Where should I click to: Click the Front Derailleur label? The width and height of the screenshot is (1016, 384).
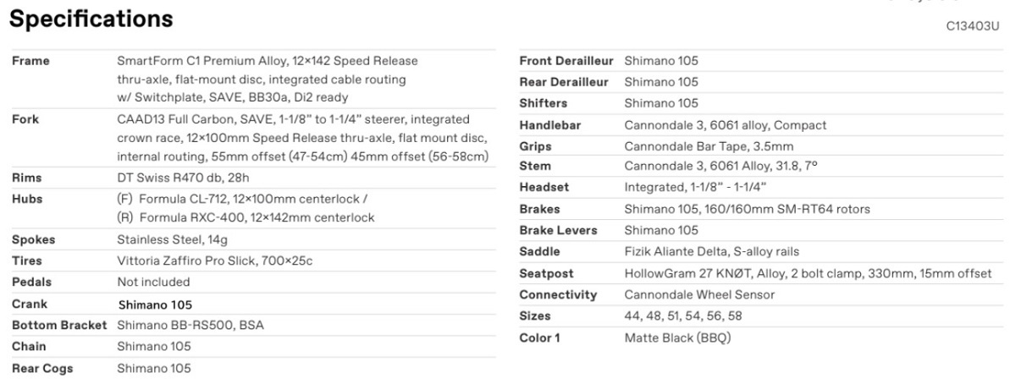[564, 61]
